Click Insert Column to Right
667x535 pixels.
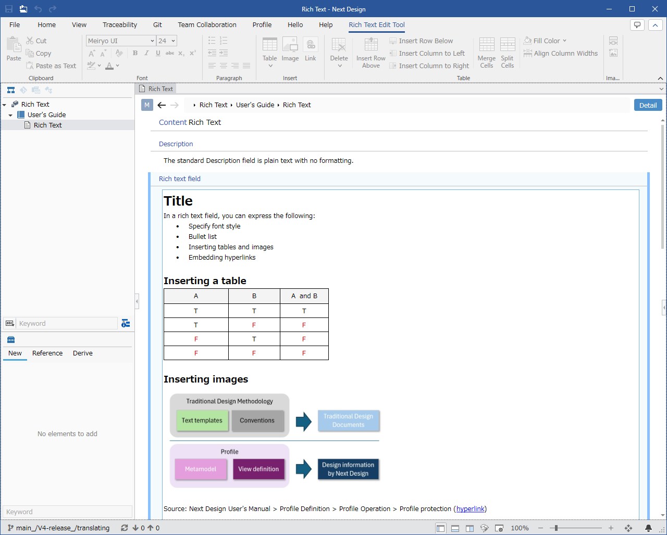pos(429,66)
